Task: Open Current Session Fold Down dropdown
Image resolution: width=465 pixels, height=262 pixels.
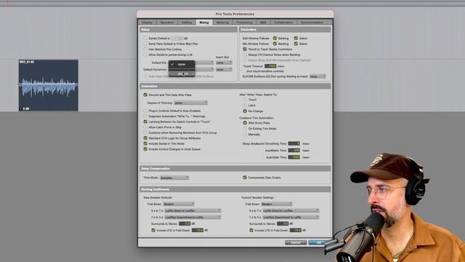Action: 276,204
